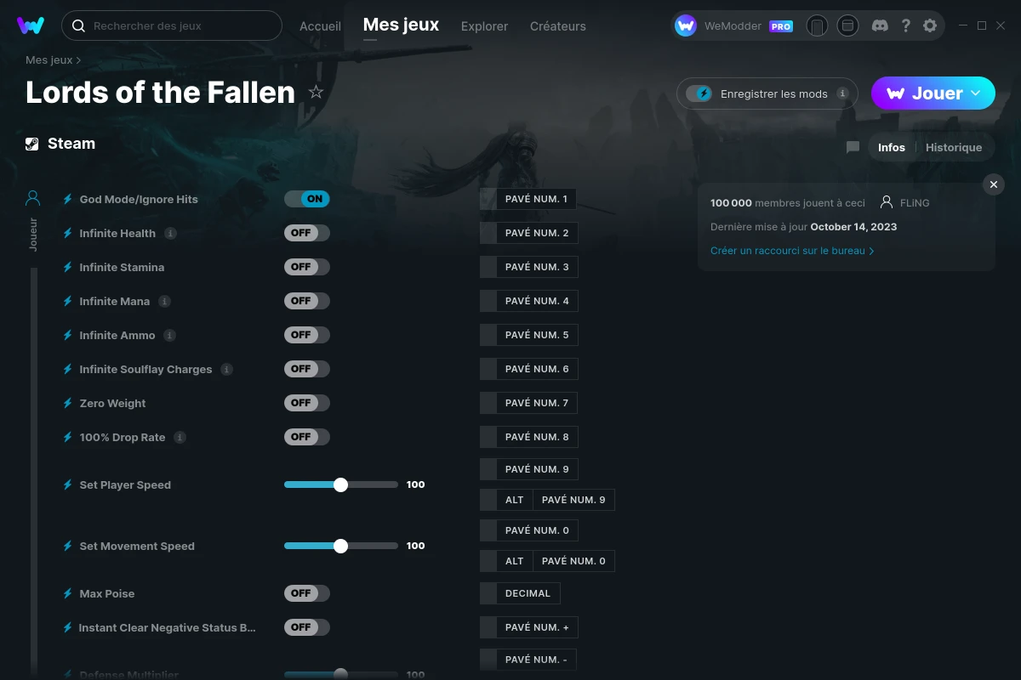This screenshot has height=680, width=1021.
Task: Click the FLiNG author user icon
Action: 887,202
